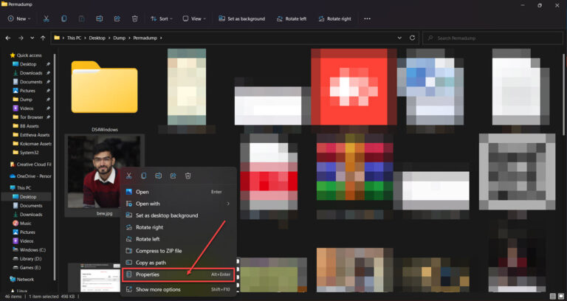
Task: Select Quick access in the sidebar
Action: click(26, 55)
